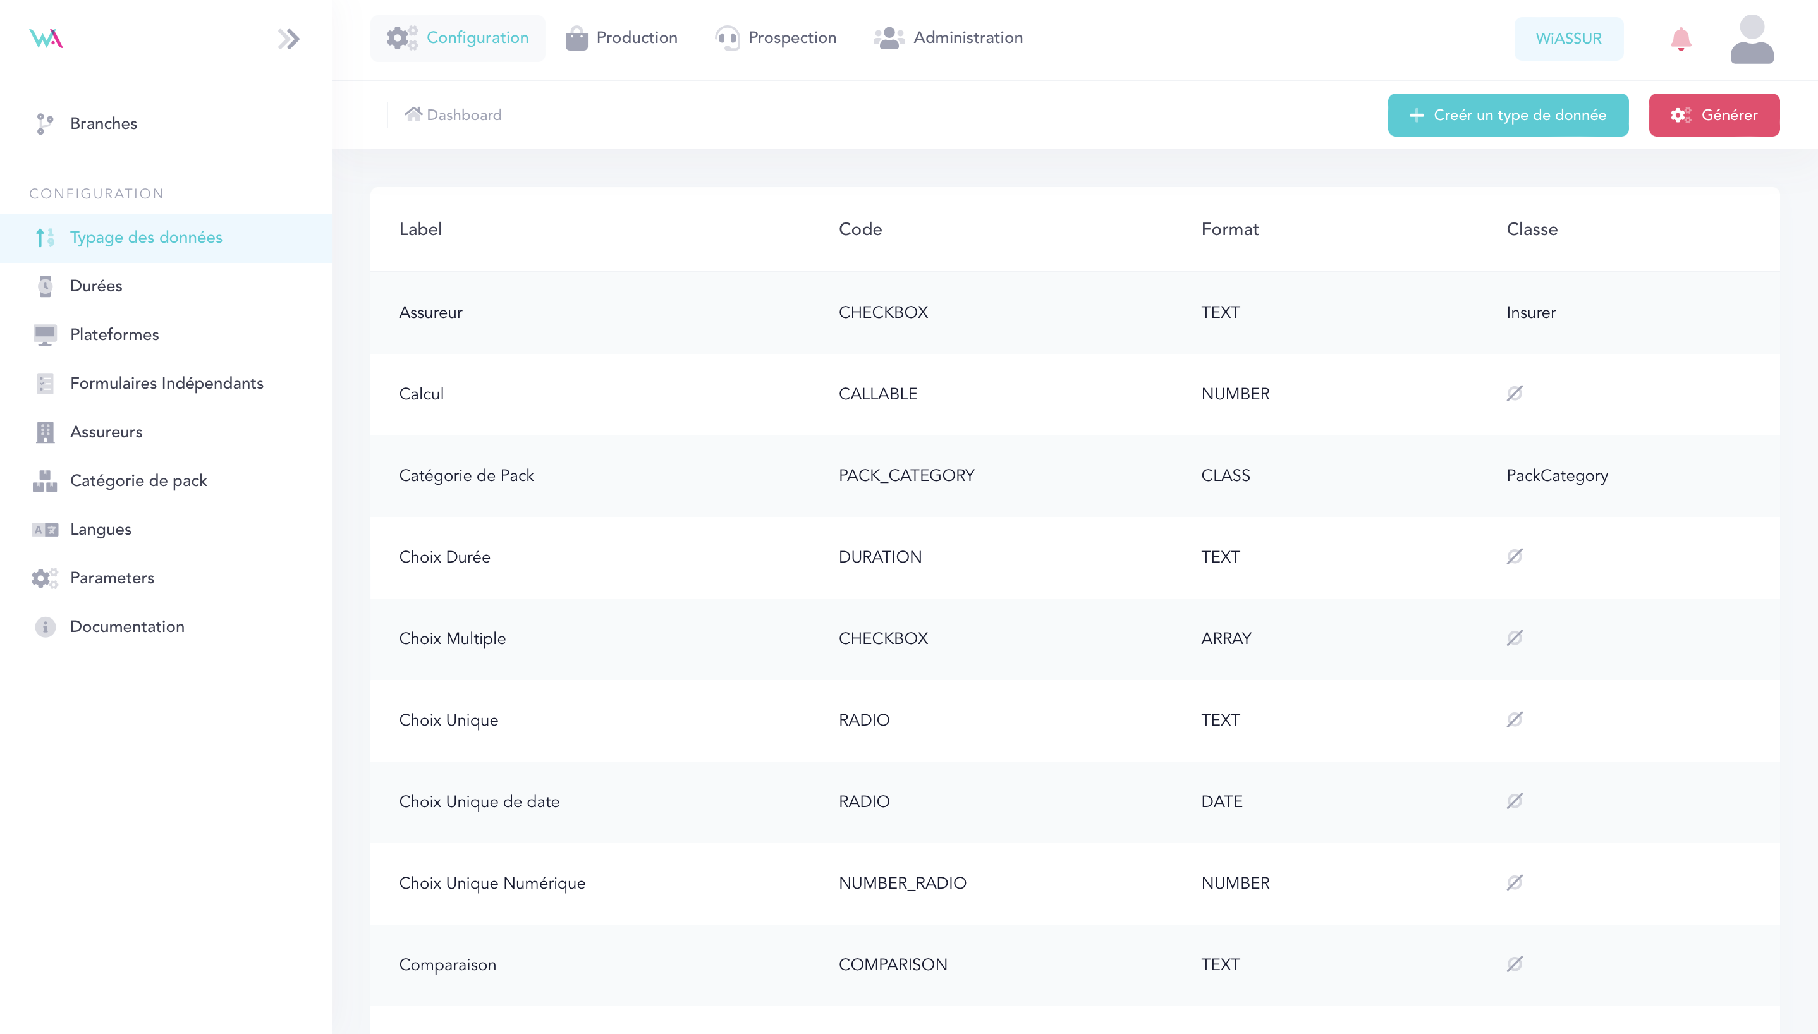Click the notification bell icon
The image size is (1818, 1034).
pyautogui.click(x=1680, y=39)
